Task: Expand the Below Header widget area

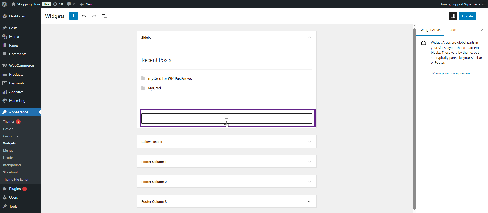Action: (309, 142)
